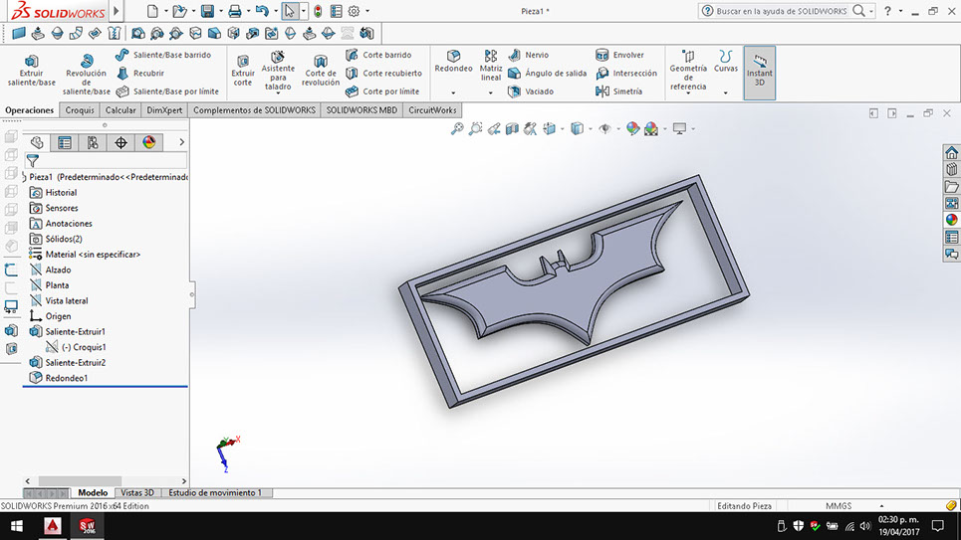Click the MMGS units status entry
Viewport: 961px width, 540px height.
(x=839, y=506)
